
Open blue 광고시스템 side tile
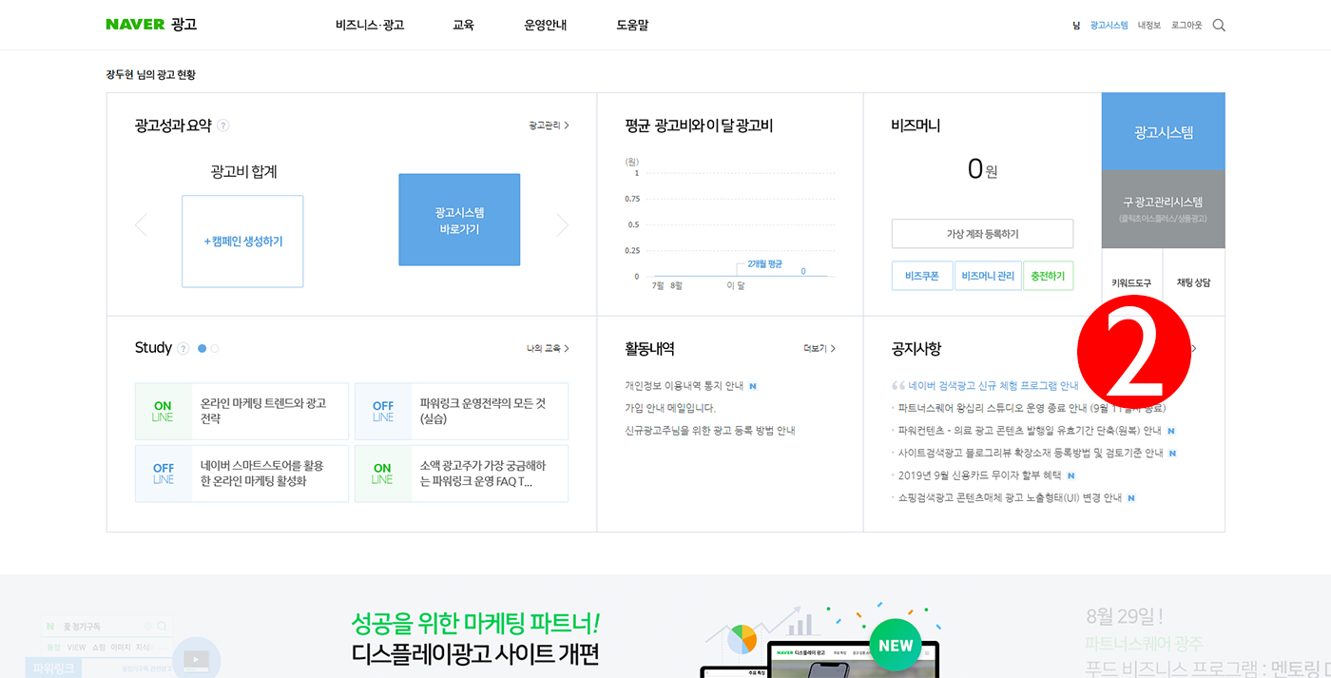coord(1164,132)
